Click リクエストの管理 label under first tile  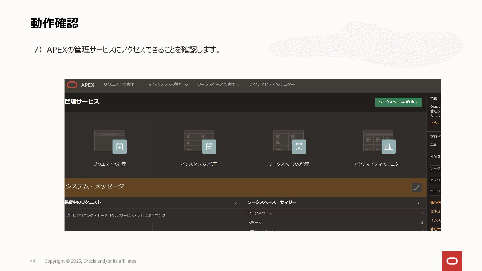109,164
